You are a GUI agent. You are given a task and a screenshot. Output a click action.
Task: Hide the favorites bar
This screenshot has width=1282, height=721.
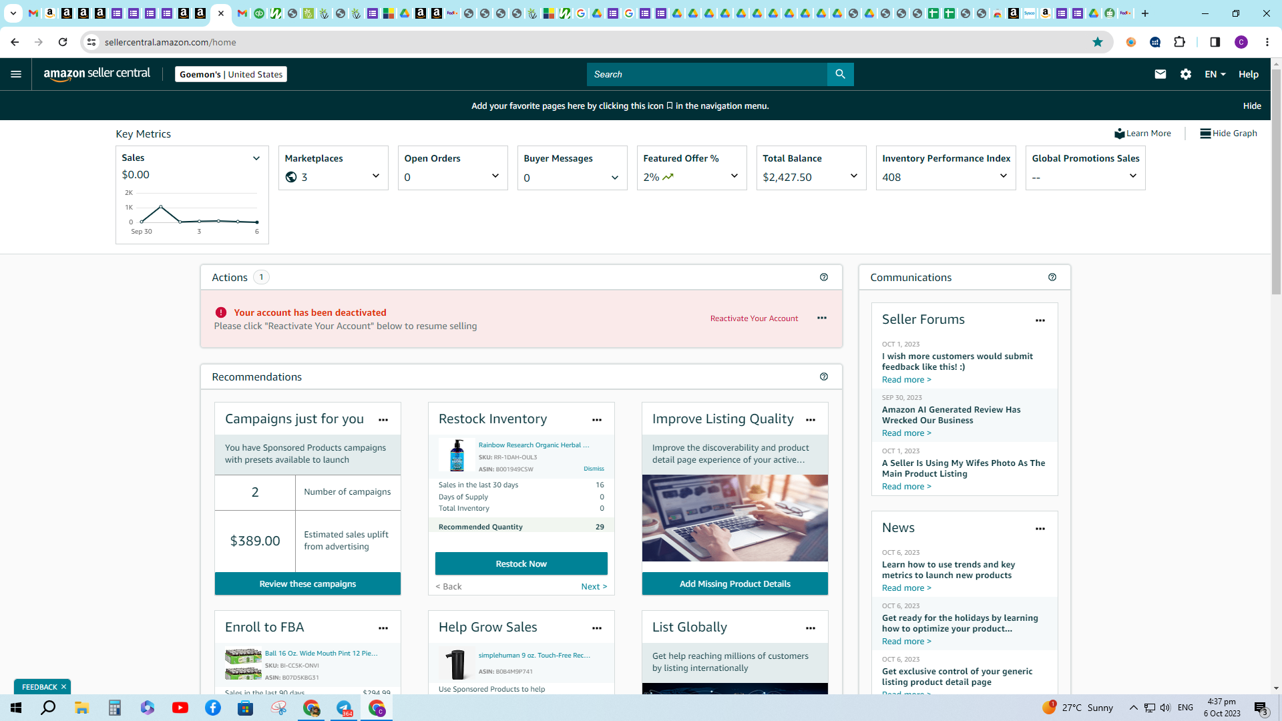[1252, 105]
